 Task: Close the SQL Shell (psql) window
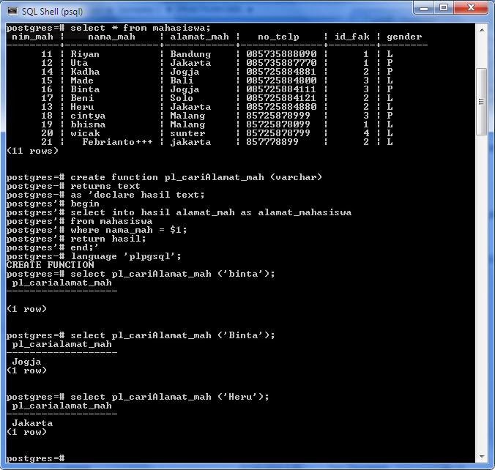click(471, 7)
